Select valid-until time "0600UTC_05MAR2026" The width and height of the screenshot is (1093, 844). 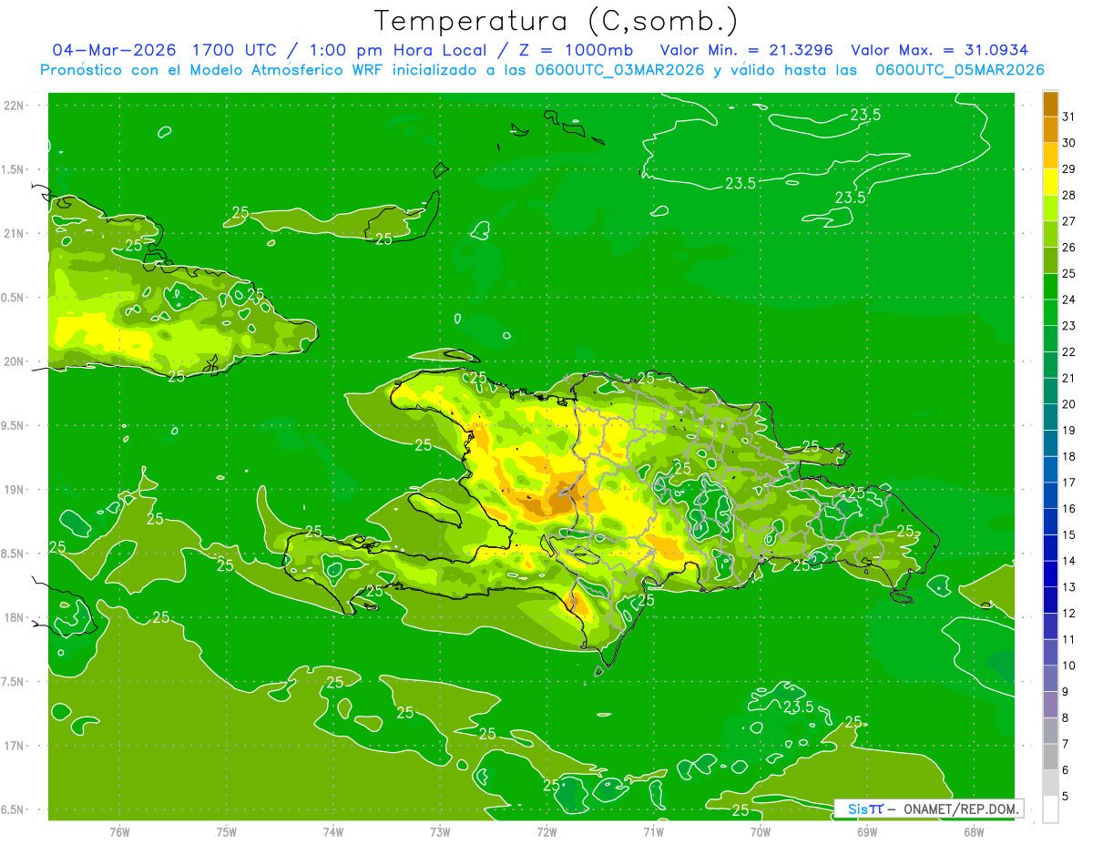click(959, 70)
